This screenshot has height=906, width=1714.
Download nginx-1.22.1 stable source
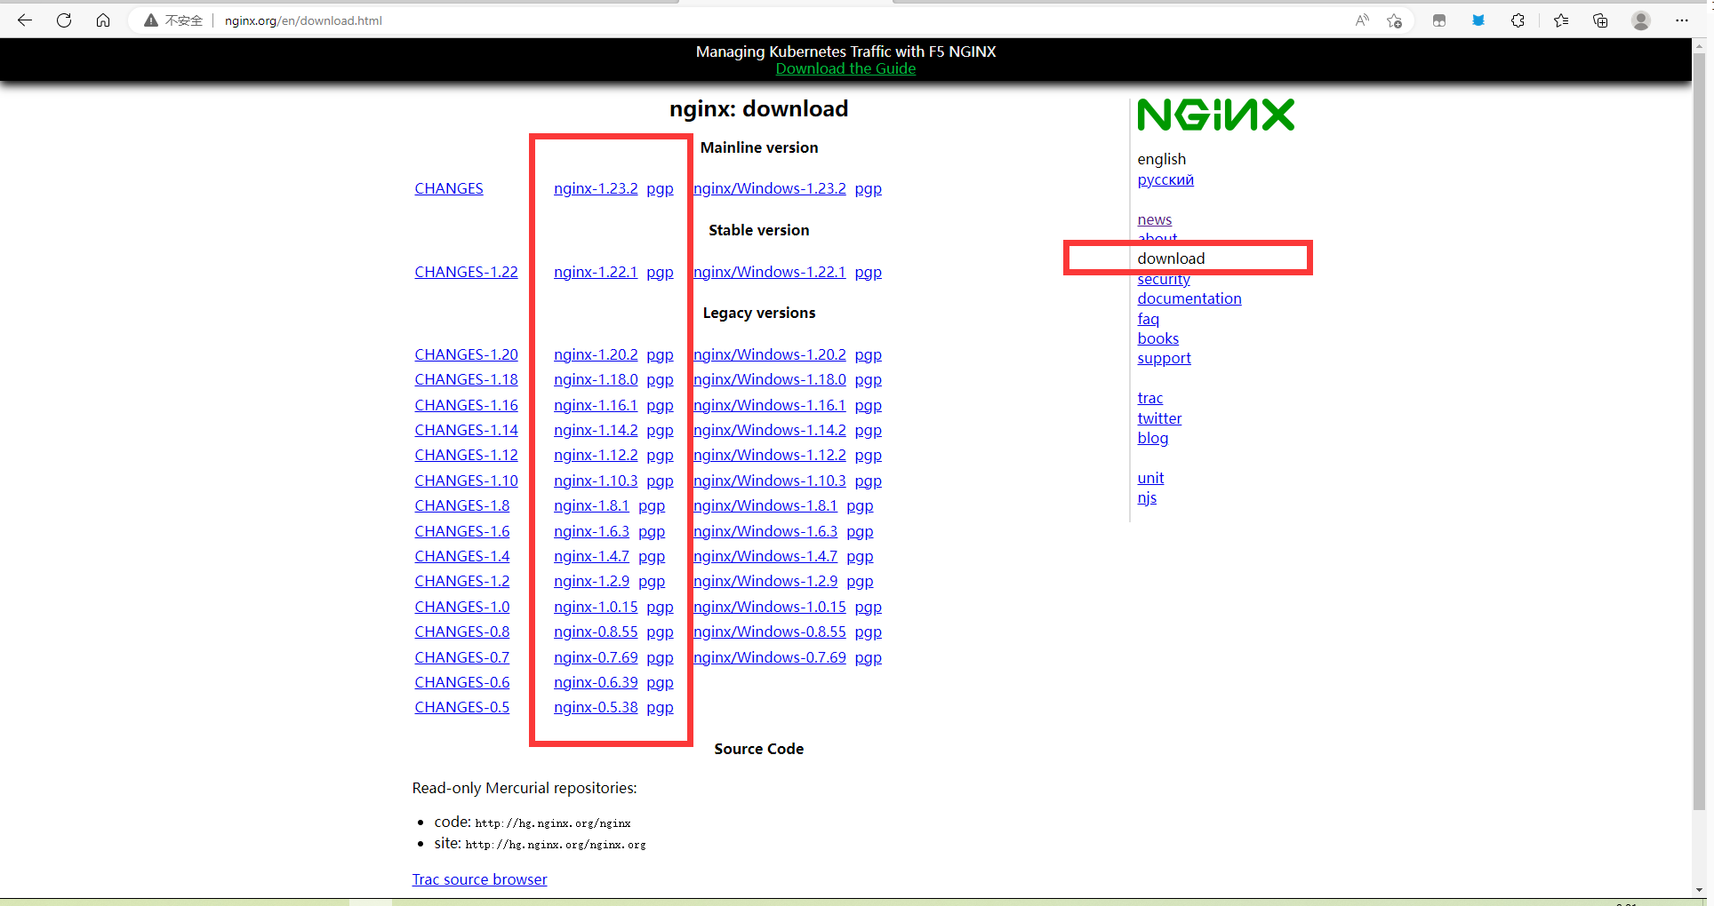(596, 272)
